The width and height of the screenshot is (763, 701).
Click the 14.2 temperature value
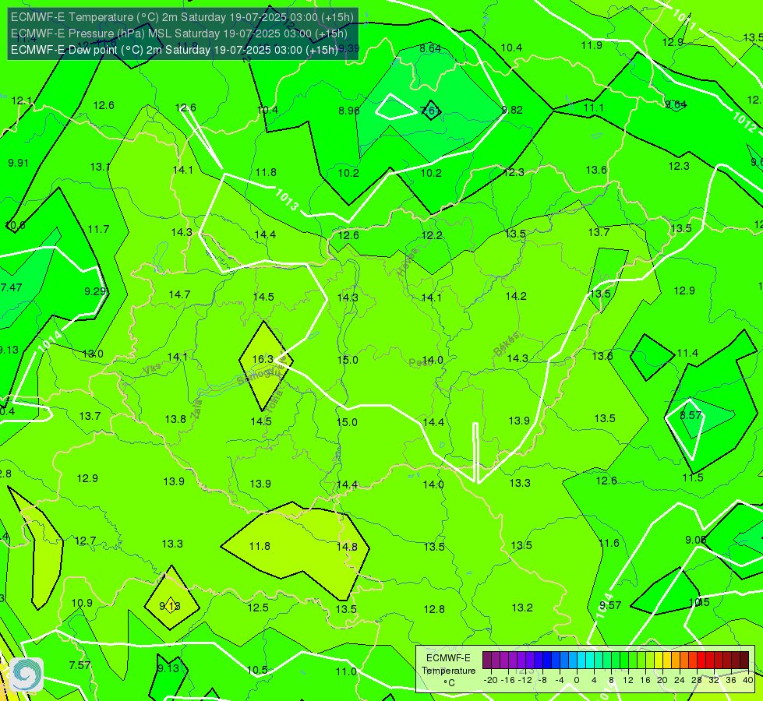click(516, 296)
